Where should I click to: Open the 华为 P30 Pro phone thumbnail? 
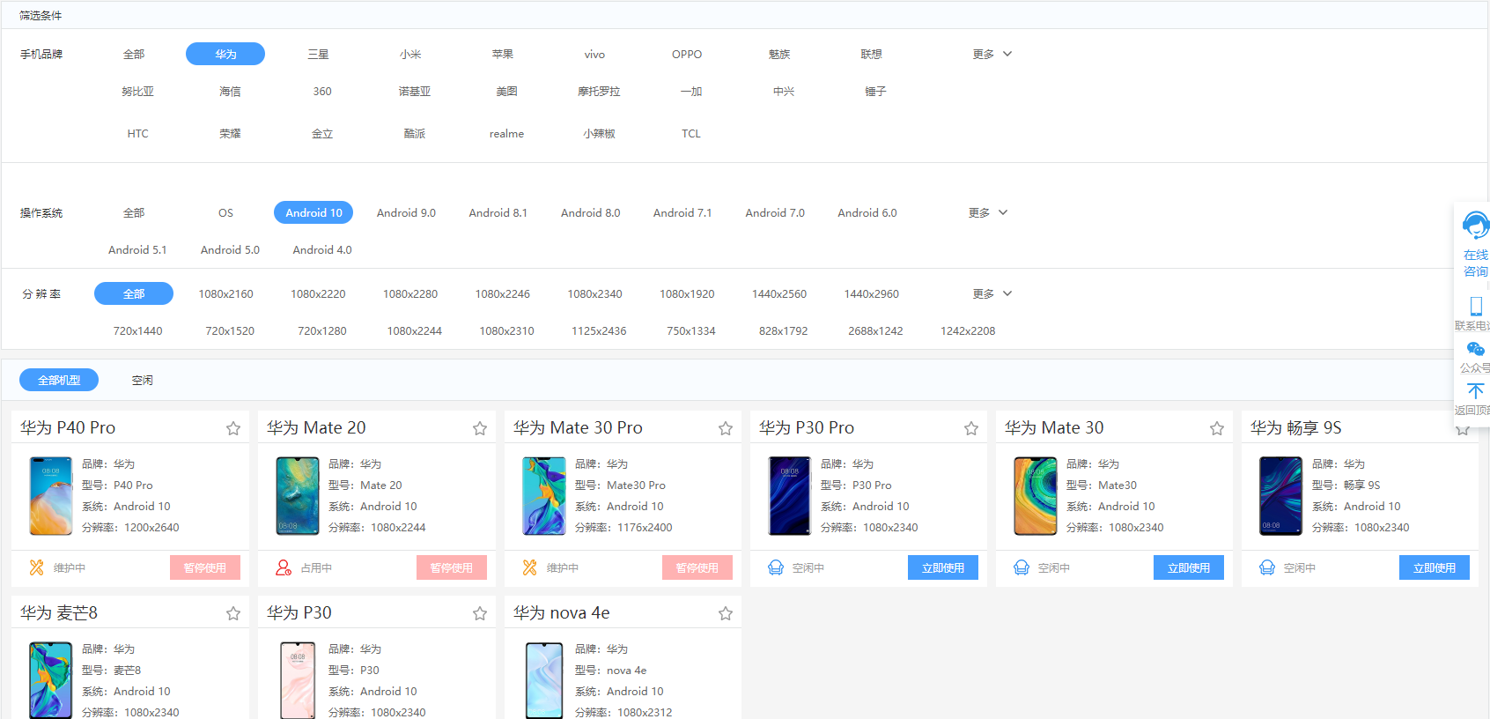coord(790,496)
